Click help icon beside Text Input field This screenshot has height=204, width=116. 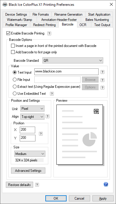click(x=103, y=72)
